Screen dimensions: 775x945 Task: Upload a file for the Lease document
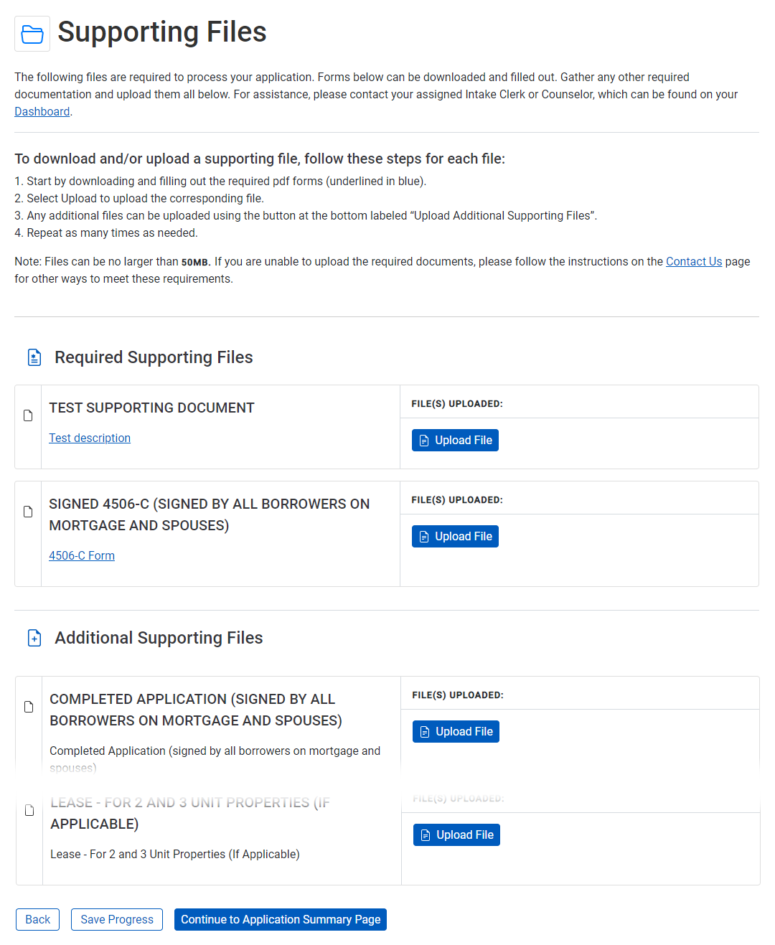tap(456, 834)
